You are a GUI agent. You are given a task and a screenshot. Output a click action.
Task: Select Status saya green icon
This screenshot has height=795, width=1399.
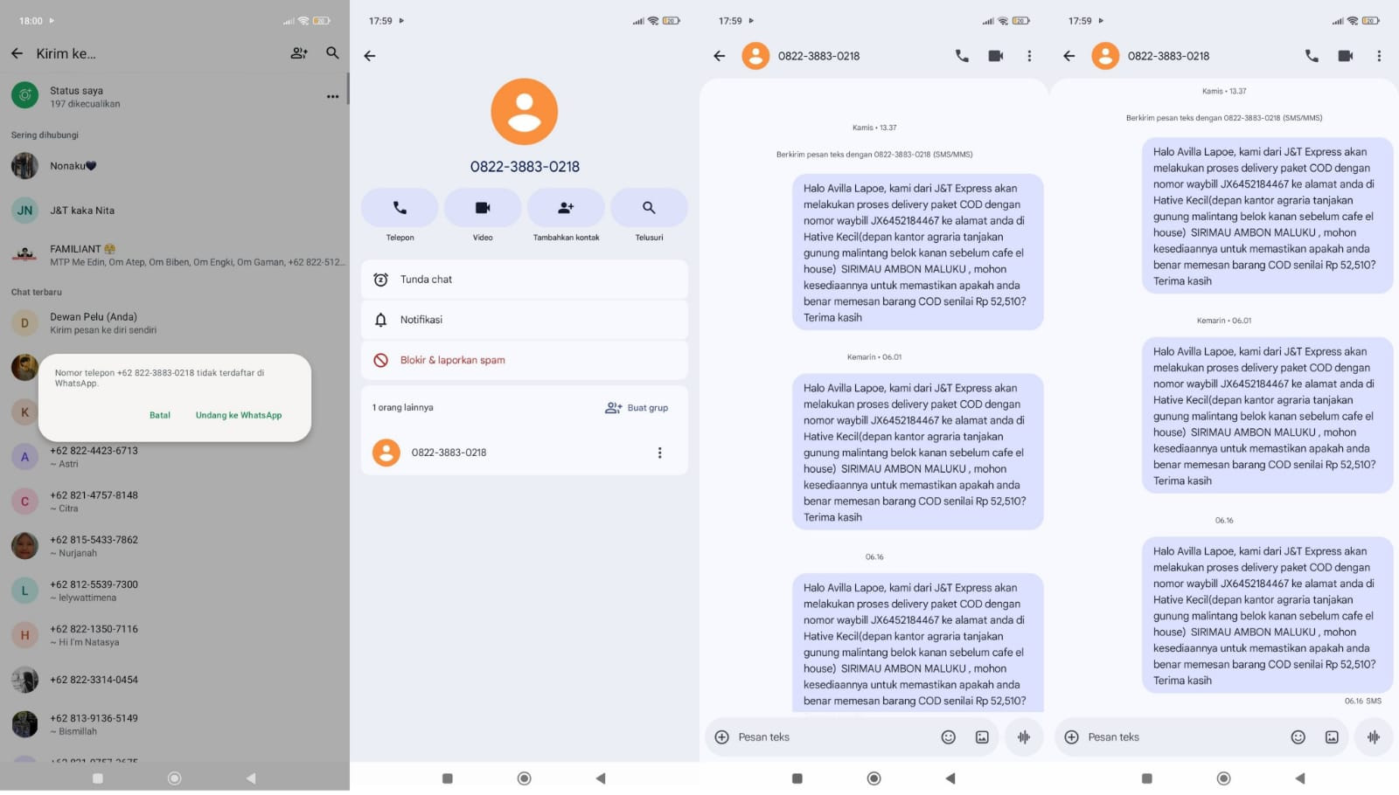coord(24,95)
